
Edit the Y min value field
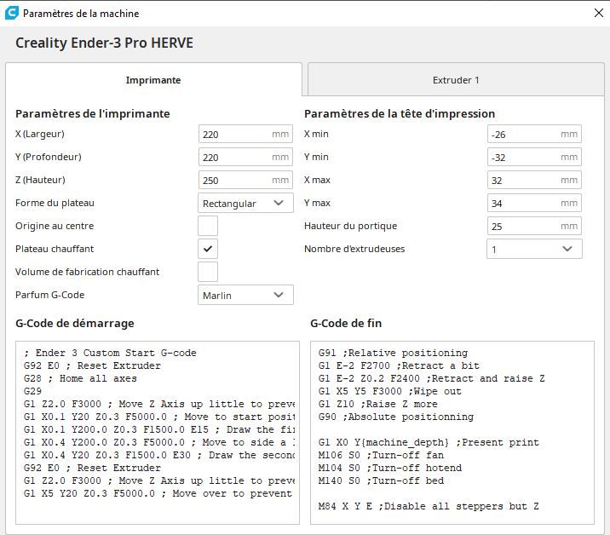click(534, 158)
